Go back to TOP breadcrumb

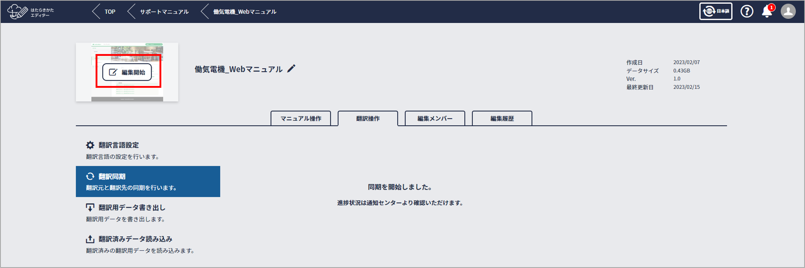click(109, 12)
